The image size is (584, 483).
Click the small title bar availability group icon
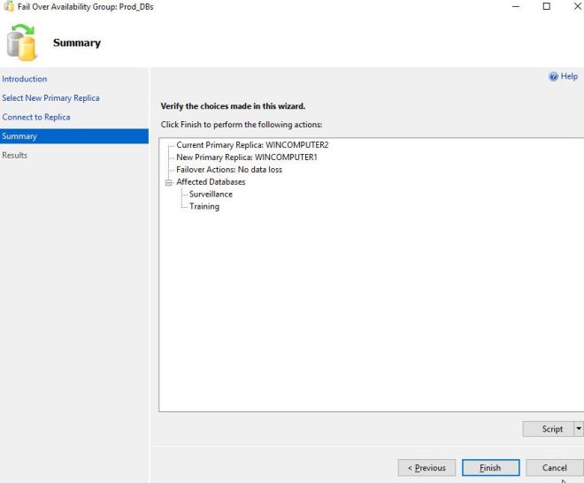[8, 6]
